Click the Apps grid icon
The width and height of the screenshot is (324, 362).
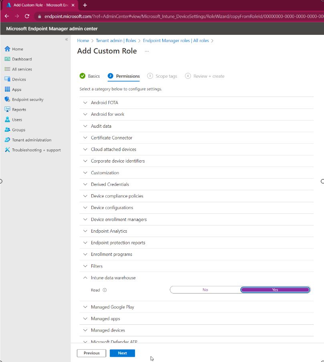tap(7, 89)
